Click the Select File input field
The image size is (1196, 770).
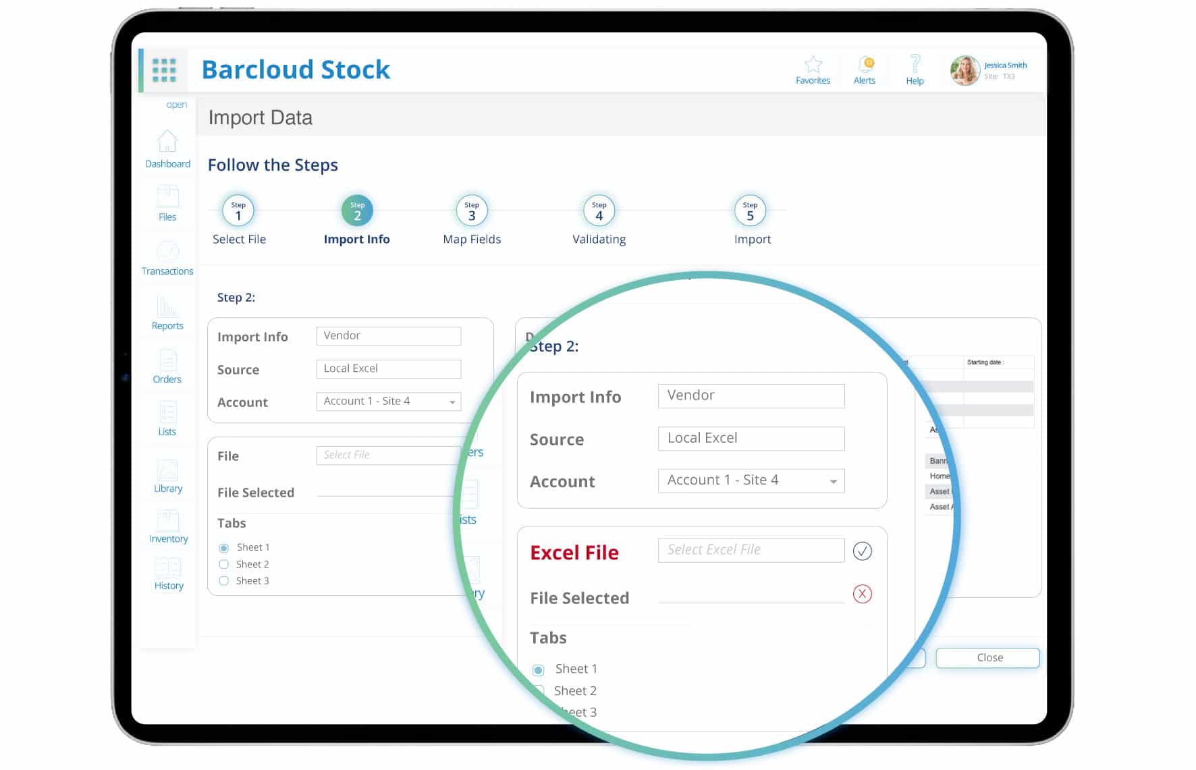click(389, 455)
